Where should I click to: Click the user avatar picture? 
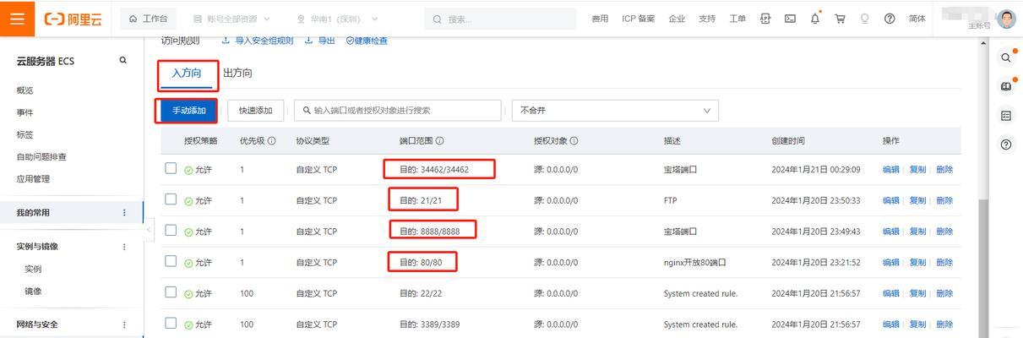(1005, 19)
